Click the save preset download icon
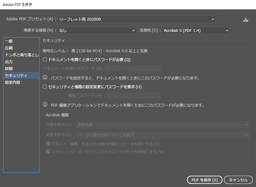Viewport: 256px width, 187px height. pyautogui.click(x=246, y=20)
